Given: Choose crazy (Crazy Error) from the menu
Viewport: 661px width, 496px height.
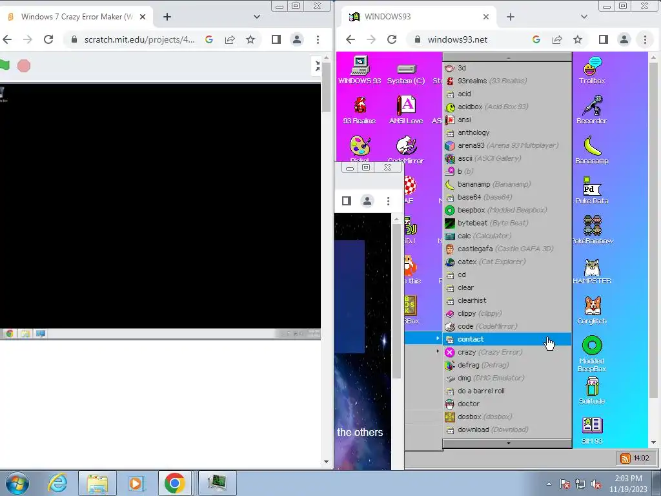Looking at the screenshot, I should (507, 352).
